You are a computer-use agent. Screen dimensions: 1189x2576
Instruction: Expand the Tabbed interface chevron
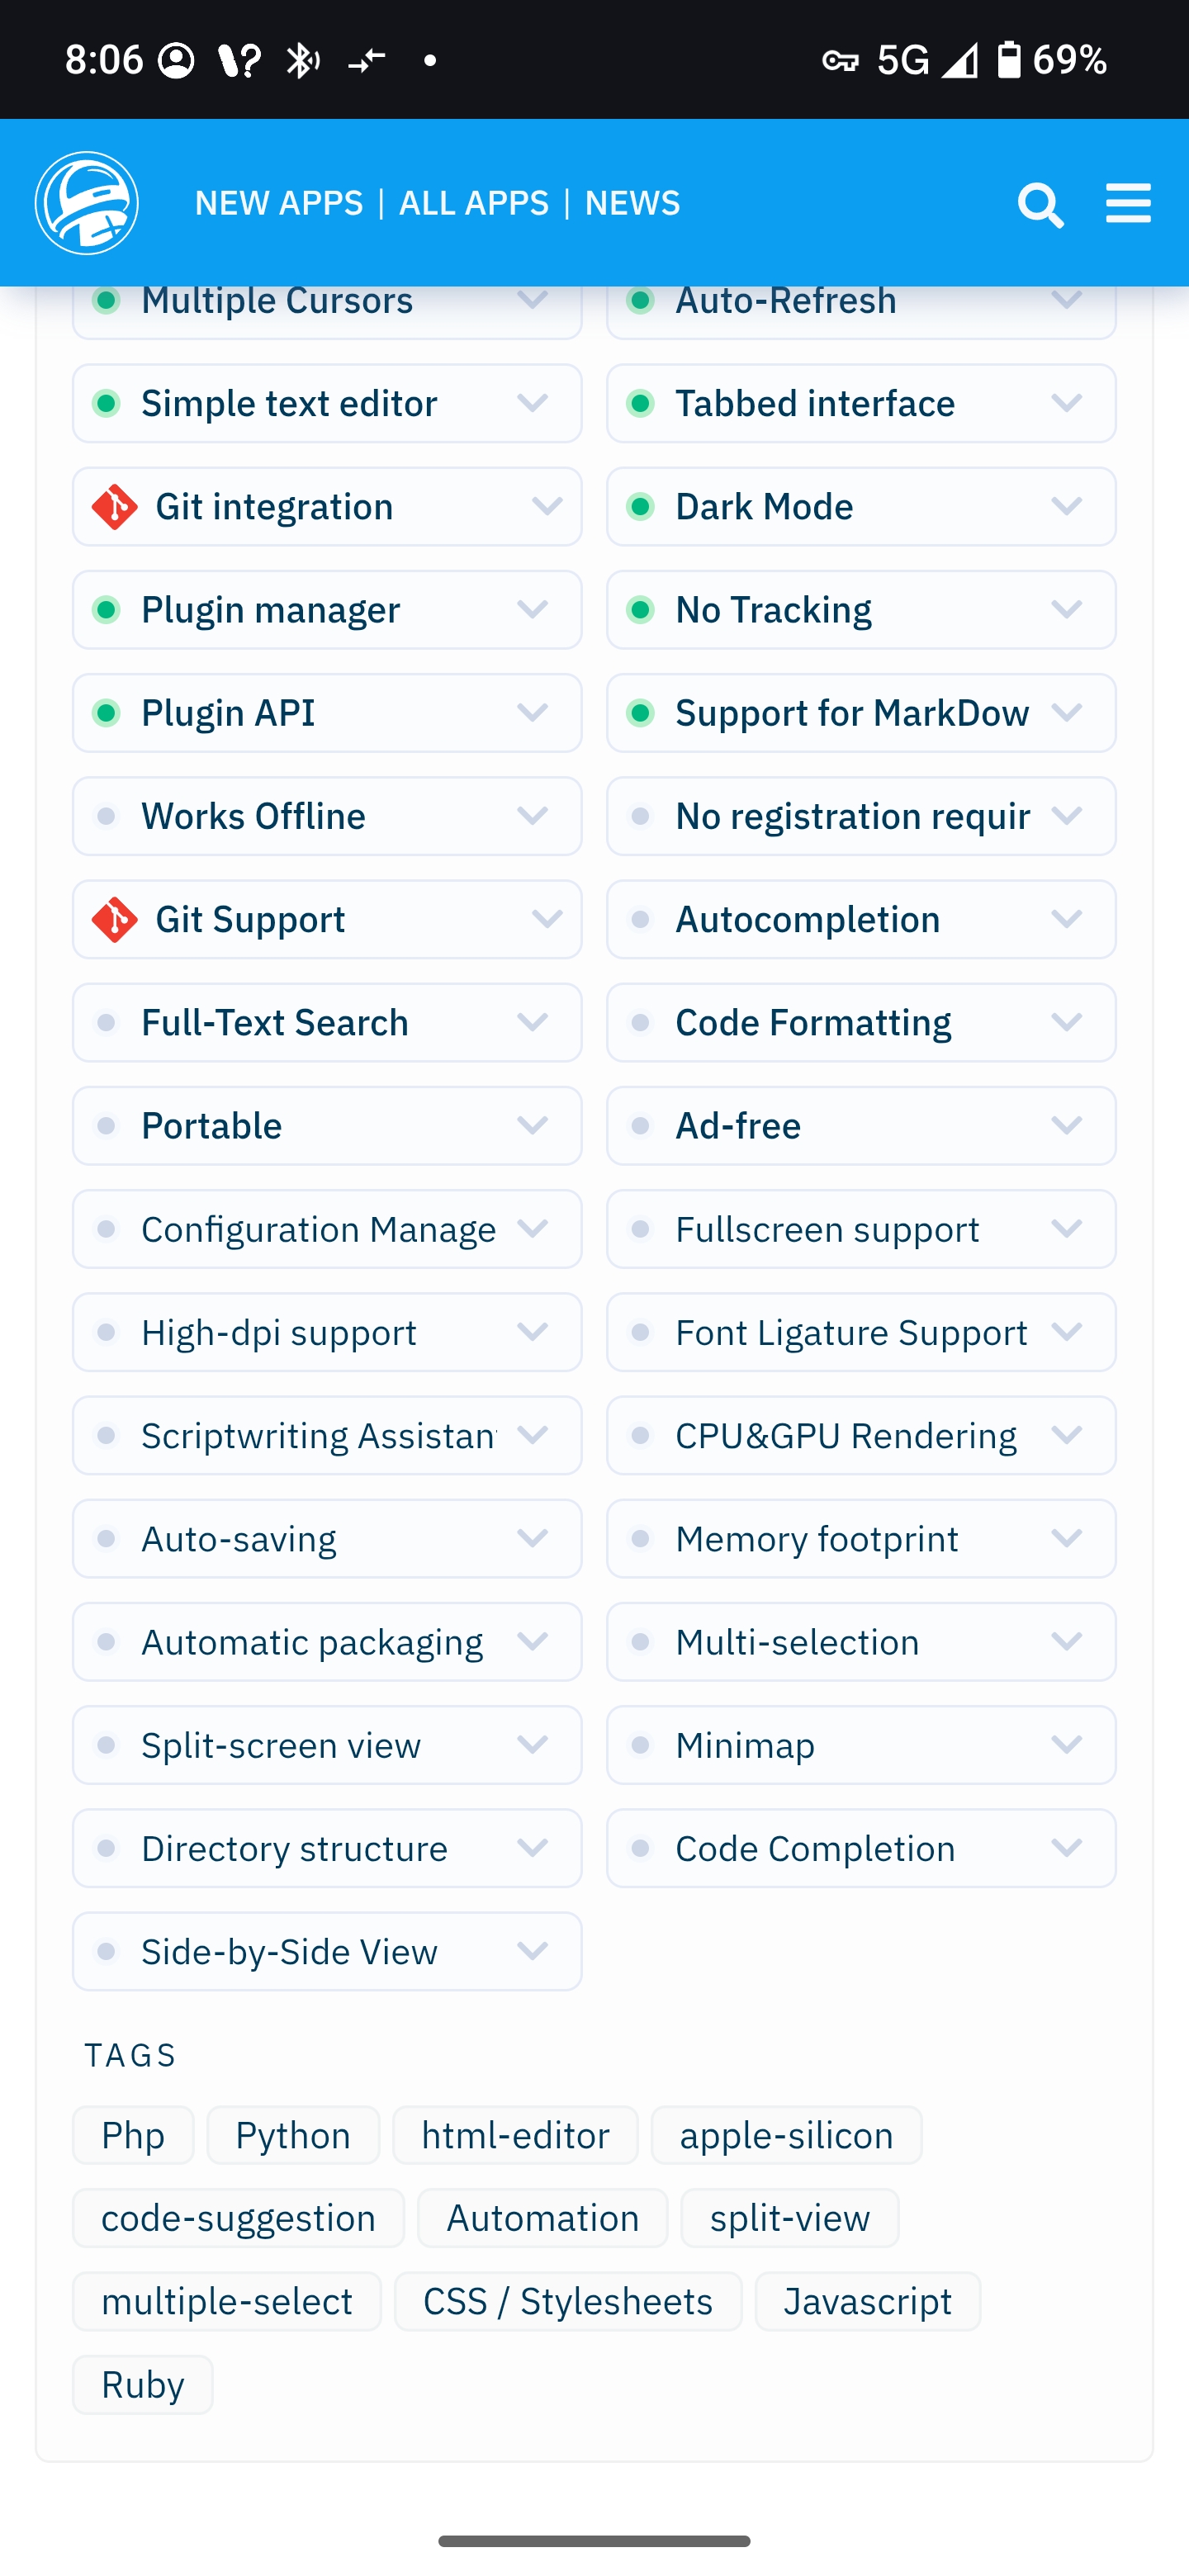[1067, 403]
